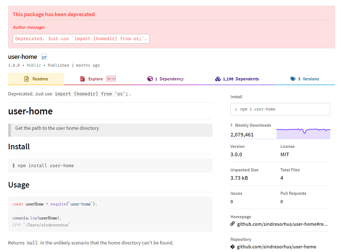Click the DefinitelyTyped DT badge icon
The width and height of the screenshot is (342, 252).
point(44,57)
